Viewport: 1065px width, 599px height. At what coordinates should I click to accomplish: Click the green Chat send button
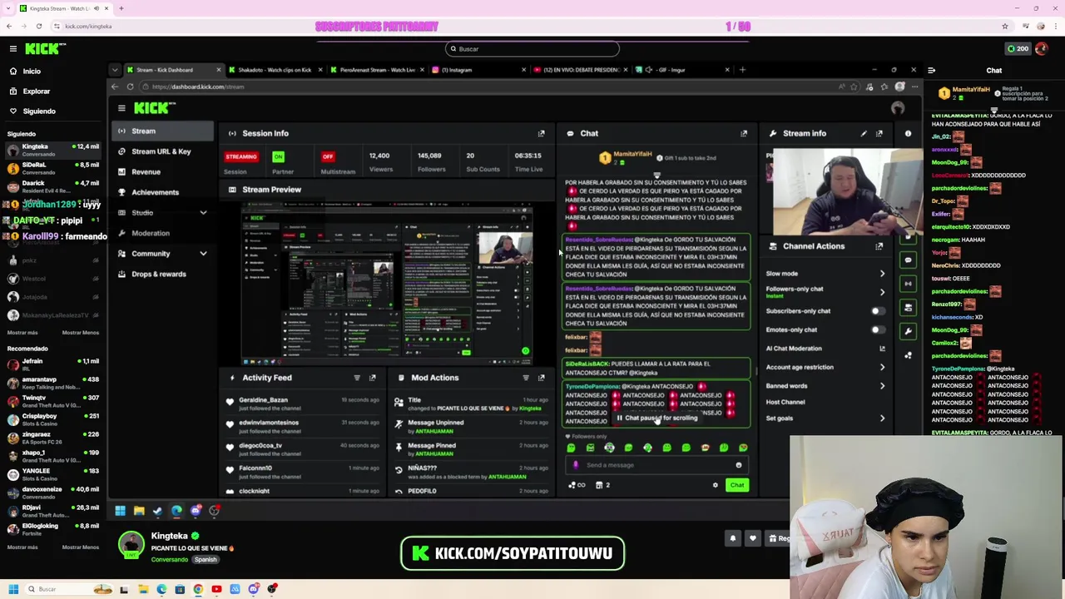737,485
